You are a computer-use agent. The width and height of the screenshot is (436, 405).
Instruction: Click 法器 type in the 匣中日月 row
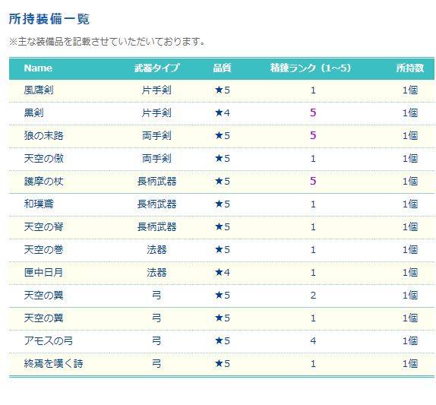pos(156,273)
